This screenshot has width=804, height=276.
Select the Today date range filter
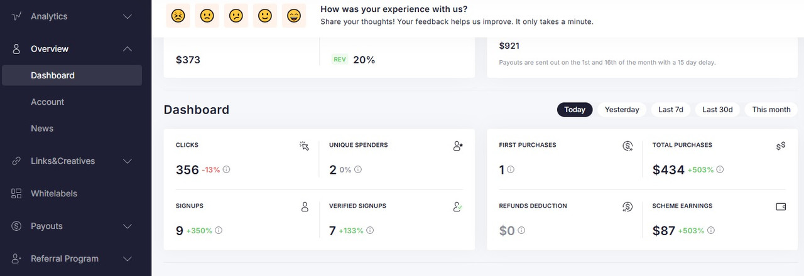[575, 109]
